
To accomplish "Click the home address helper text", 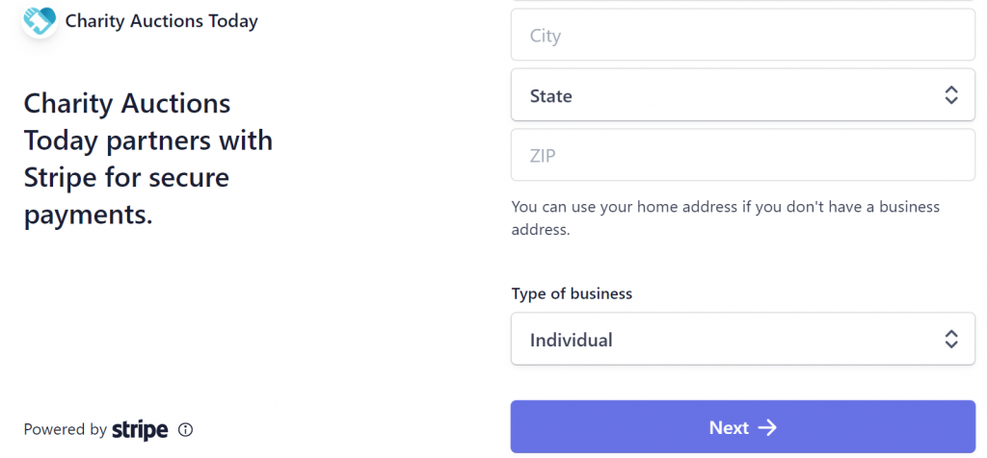I will pyautogui.click(x=725, y=218).
